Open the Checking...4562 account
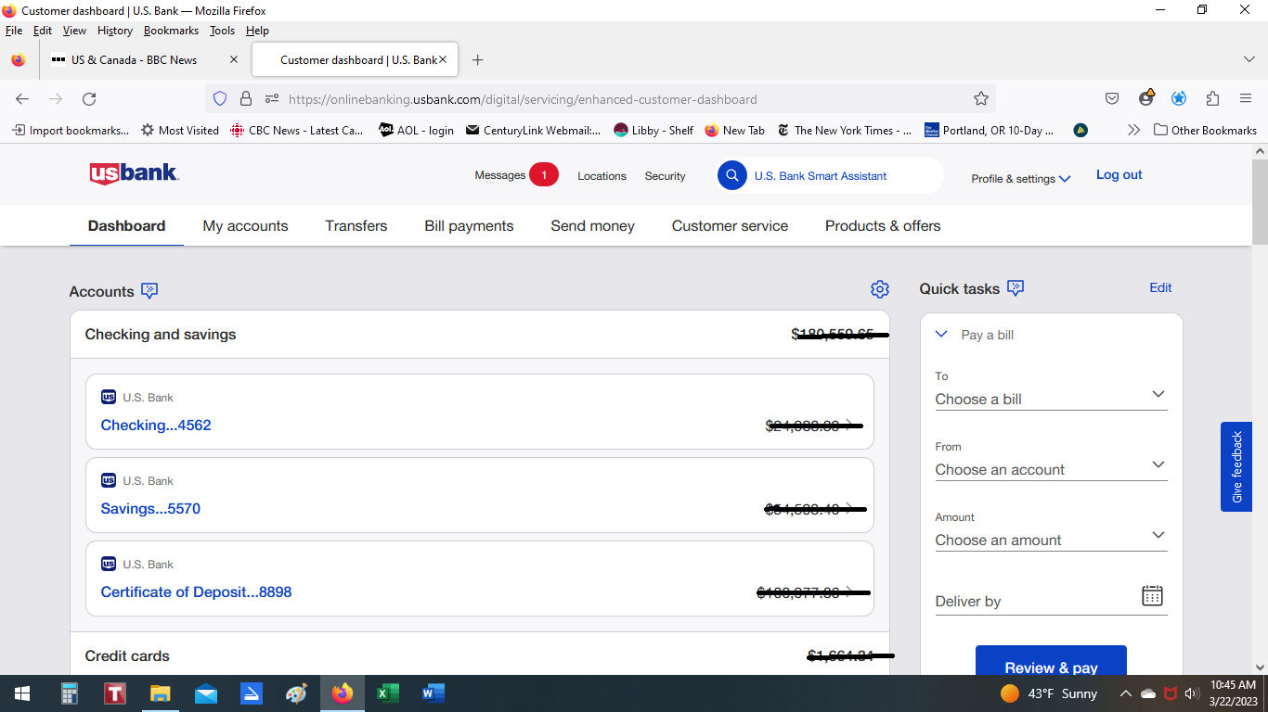Viewport: 1268px width, 712px height. [x=156, y=426]
